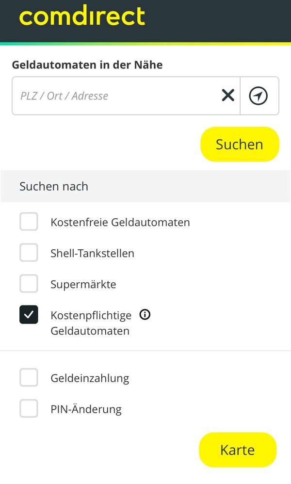Use the location arrow to detect current position
Viewport: 291px width, 484px height.
(x=259, y=96)
